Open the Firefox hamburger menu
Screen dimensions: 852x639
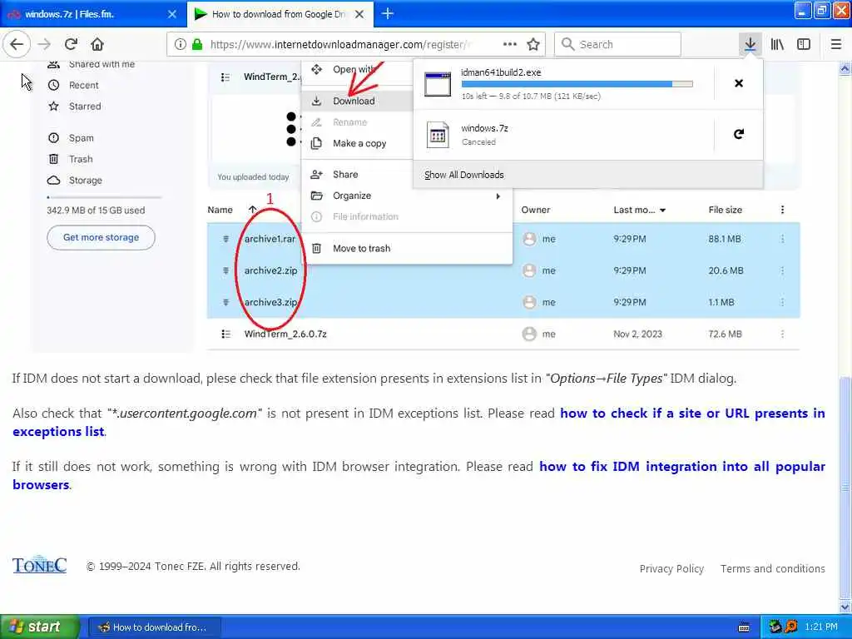[x=836, y=44]
